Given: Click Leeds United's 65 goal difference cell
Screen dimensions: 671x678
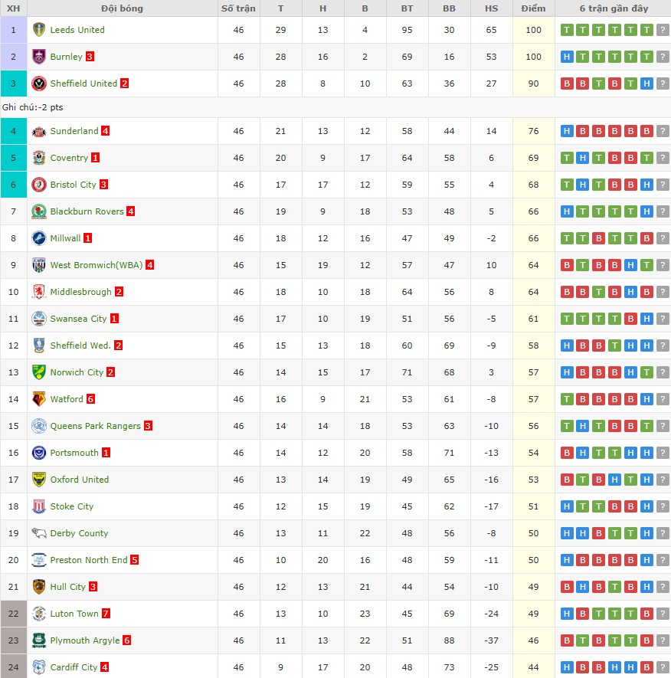Looking at the screenshot, I should pyautogui.click(x=492, y=30).
